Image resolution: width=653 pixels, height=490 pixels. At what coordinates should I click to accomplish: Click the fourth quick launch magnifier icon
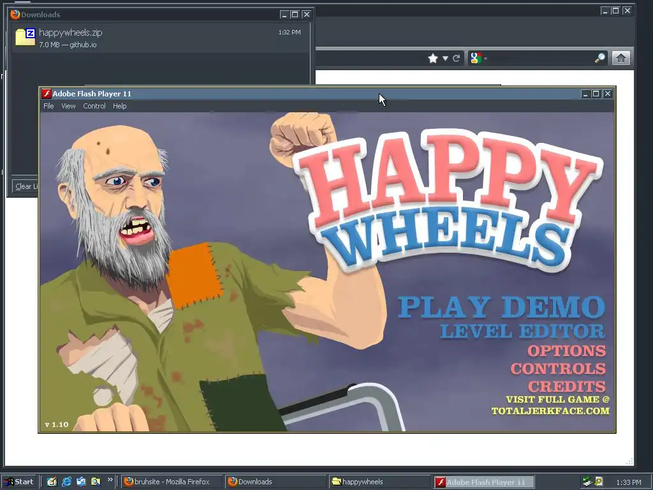point(96,482)
